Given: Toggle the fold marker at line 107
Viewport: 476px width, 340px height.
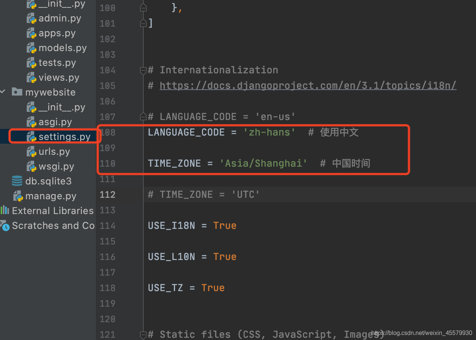Looking at the screenshot, I should tap(143, 117).
